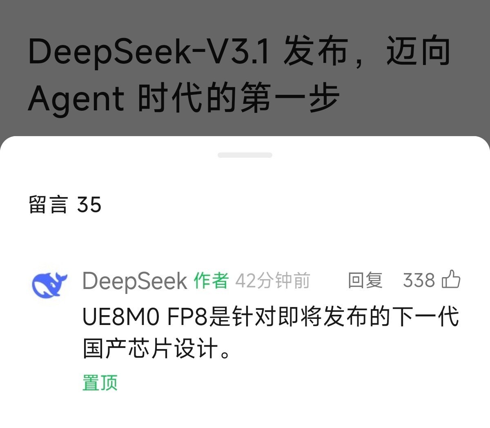Like the DeepSeek comment with thumbs-up icon
Viewport: 490px width, 428px height.
coord(451,280)
